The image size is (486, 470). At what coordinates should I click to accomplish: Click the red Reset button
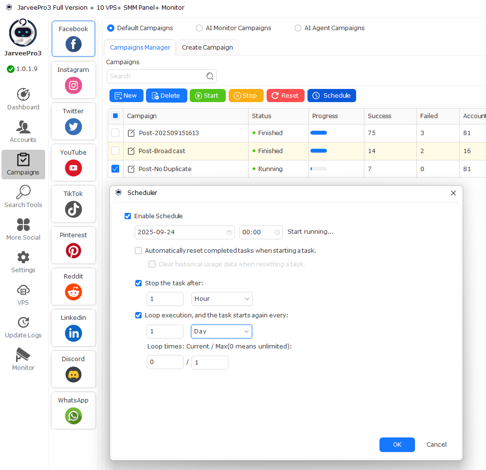point(286,96)
